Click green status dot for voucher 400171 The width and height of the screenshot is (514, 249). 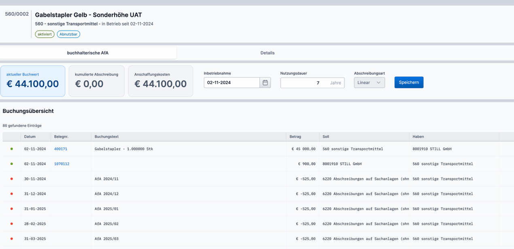tap(12, 149)
